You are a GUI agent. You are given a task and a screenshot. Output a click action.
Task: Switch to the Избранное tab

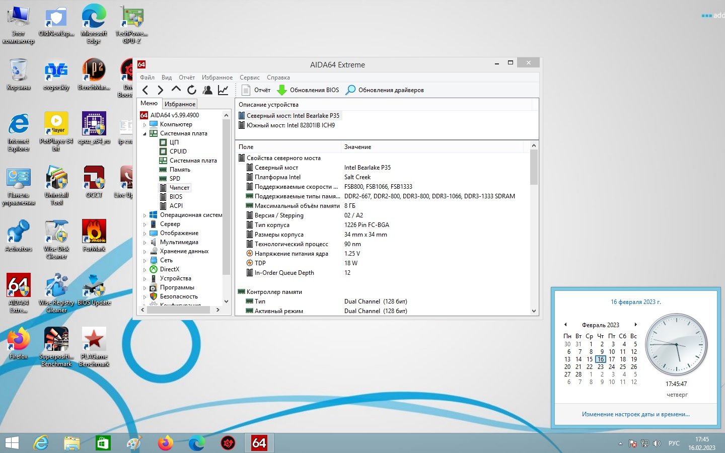[180, 104]
